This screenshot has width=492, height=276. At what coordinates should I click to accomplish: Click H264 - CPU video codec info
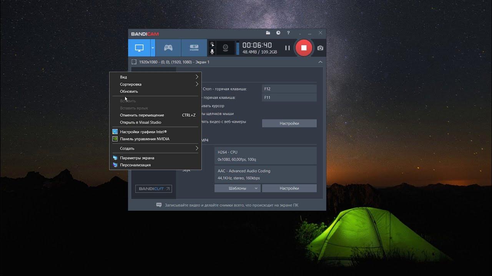(x=228, y=152)
